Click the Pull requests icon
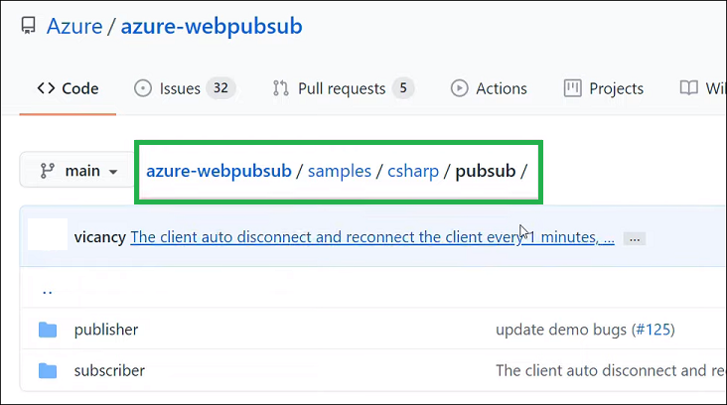This screenshot has height=405, width=727. click(x=281, y=88)
